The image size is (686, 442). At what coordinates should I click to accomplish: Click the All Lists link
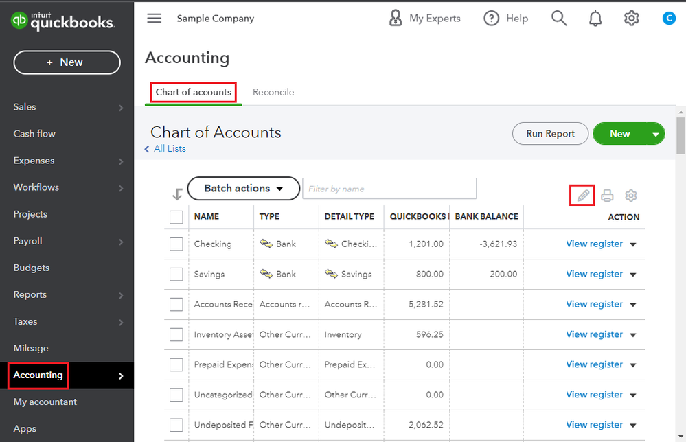coord(169,149)
